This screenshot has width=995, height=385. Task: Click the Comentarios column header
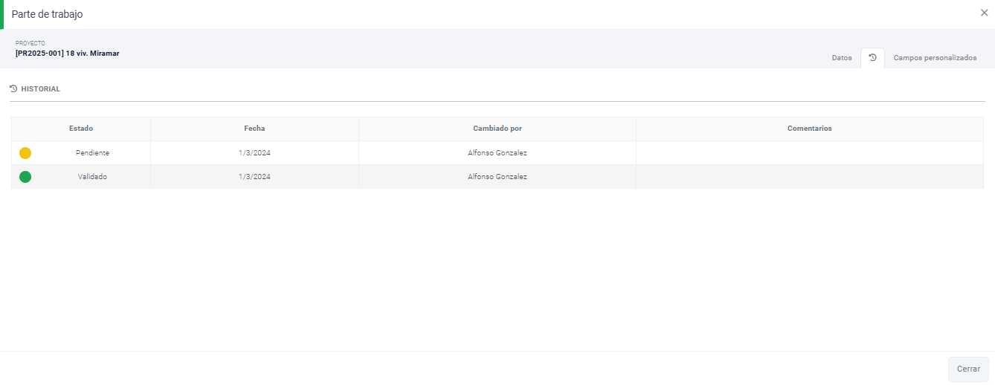coord(809,129)
